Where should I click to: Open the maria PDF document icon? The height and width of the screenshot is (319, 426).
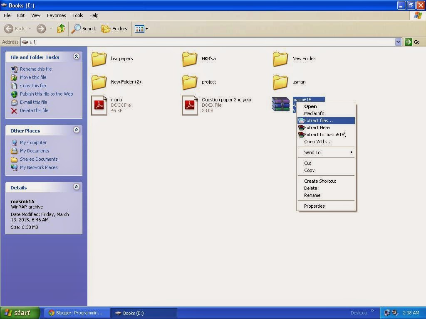(99, 105)
